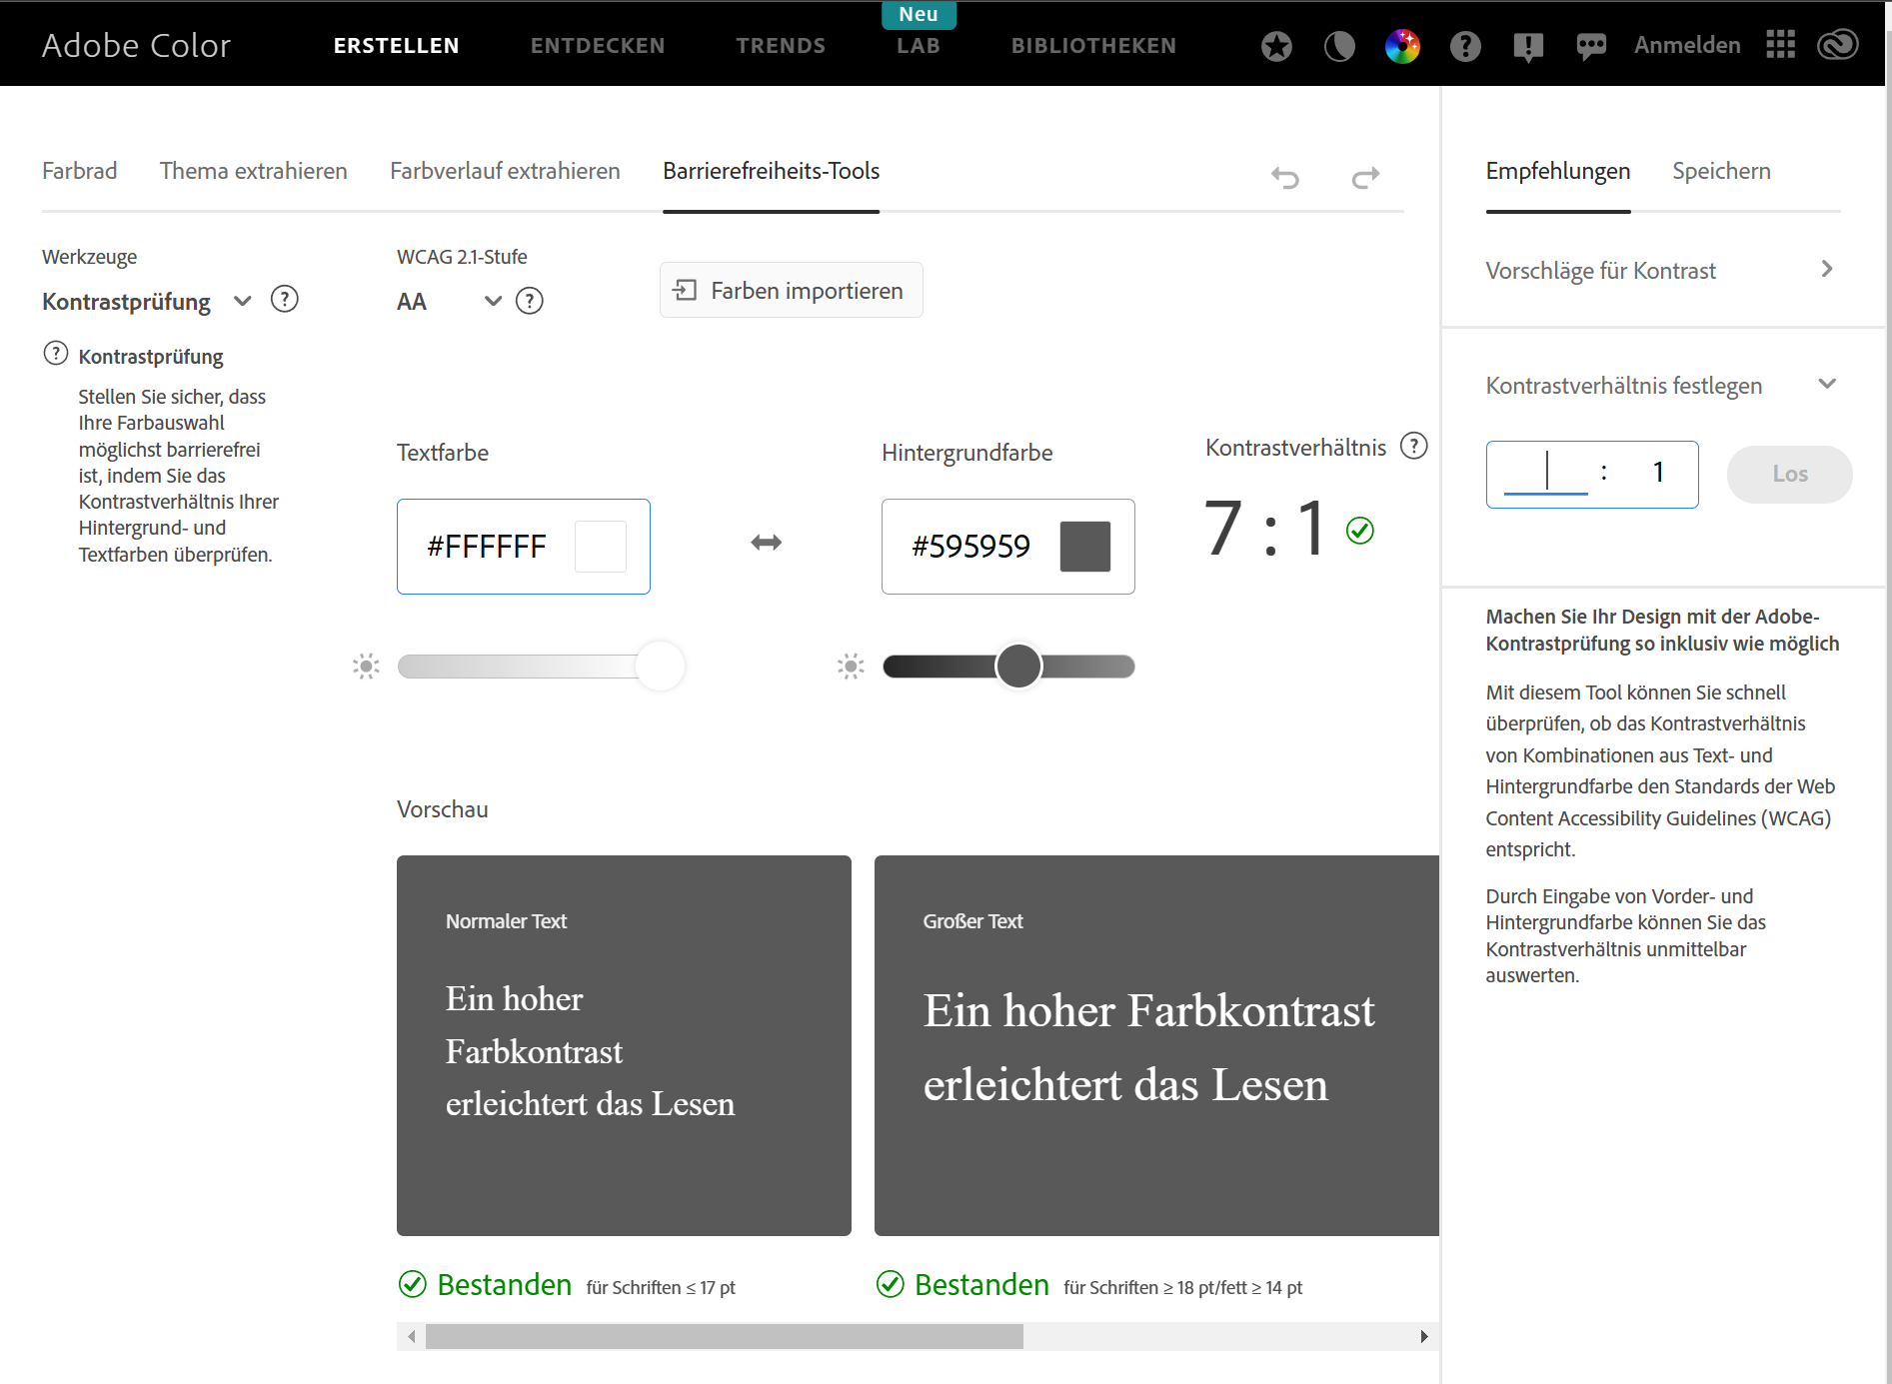Switch to Farbrad tab
The height and width of the screenshot is (1384, 1892).
80,171
